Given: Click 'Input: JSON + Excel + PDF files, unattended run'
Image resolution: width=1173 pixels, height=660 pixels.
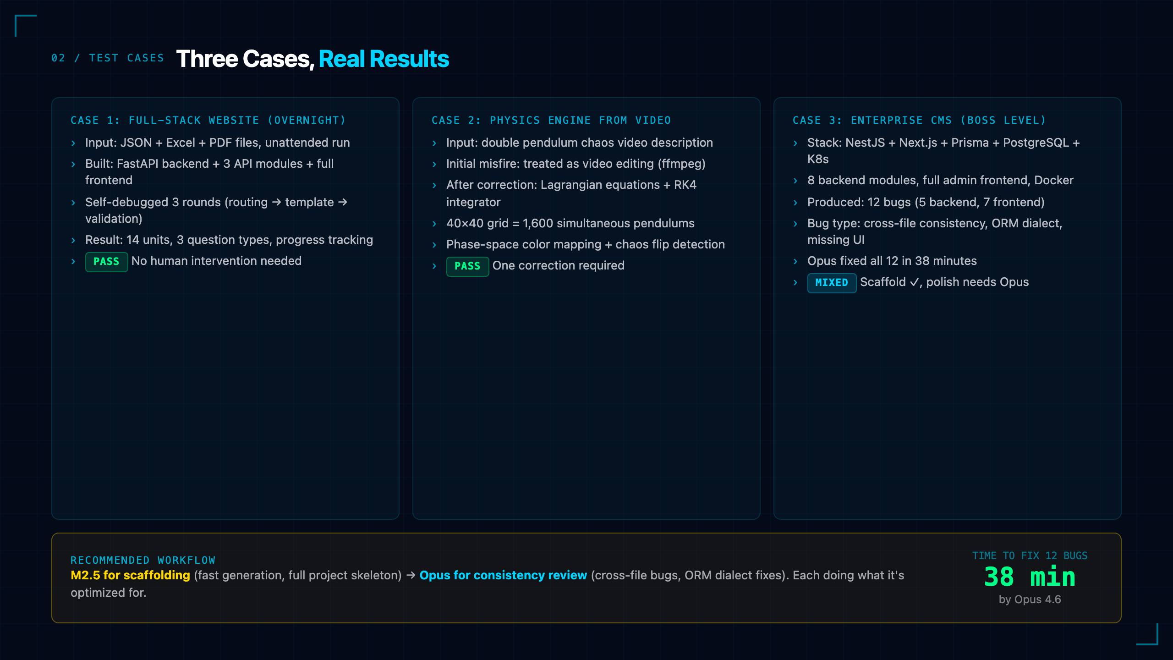Looking at the screenshot, I should tap(218, 143).
